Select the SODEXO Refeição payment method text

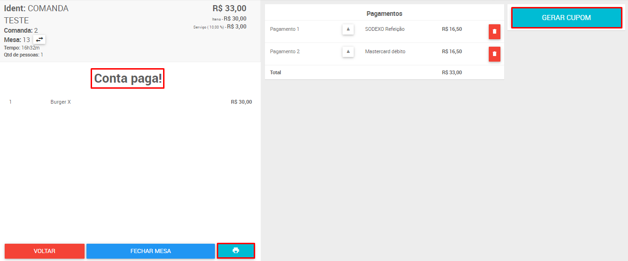tap(385, 29)
